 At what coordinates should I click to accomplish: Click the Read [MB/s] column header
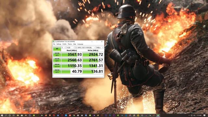(71, 50)
